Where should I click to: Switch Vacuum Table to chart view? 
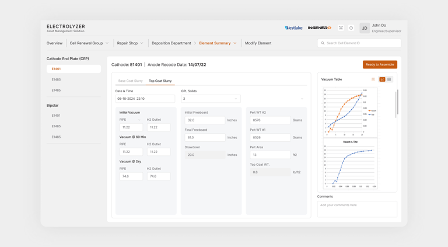382,79
